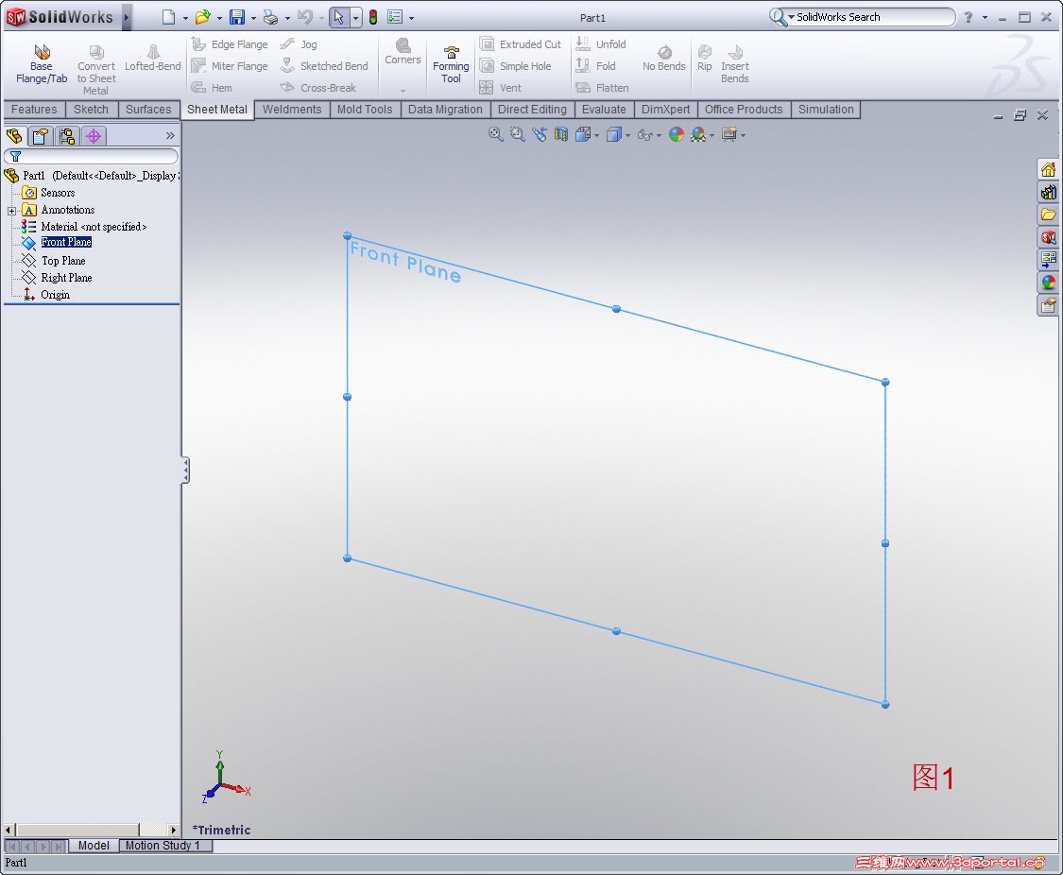Open the Motion Study 1 tab
This screenshot has height=875, width=1063.
(x=163, y=845)
